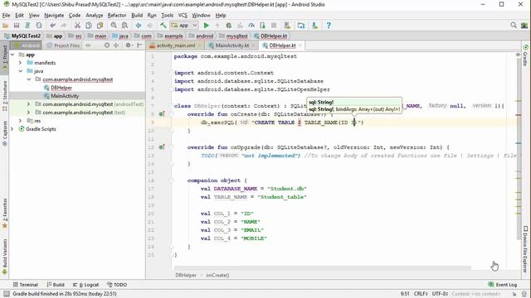Click the Attach debugger to process icon
Image resolution: width=531 pixels, height=298 pixels.
click(x=262, y=26)
